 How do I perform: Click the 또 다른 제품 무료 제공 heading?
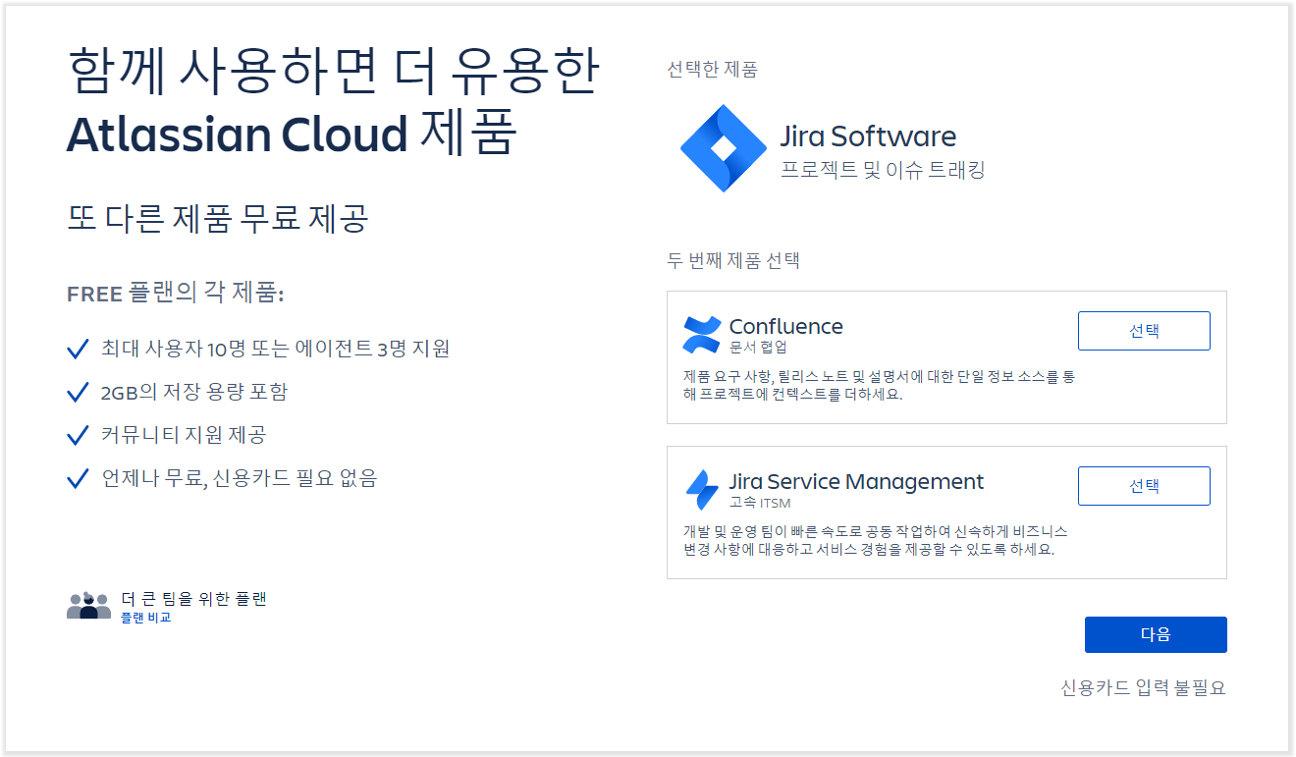click(x=217, y=218)
